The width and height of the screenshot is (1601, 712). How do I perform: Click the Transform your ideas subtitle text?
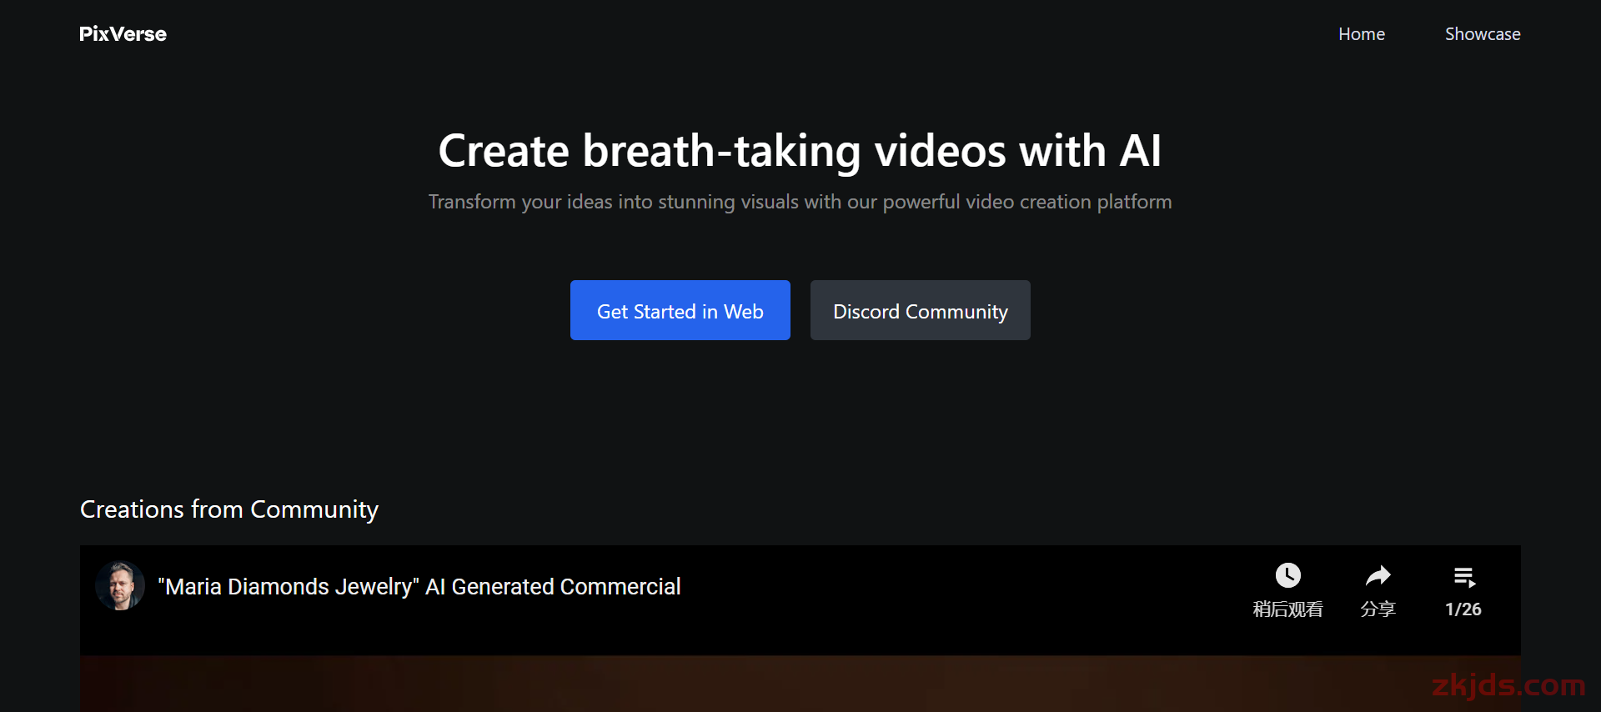pyautogui.click(x=800, y=203)
